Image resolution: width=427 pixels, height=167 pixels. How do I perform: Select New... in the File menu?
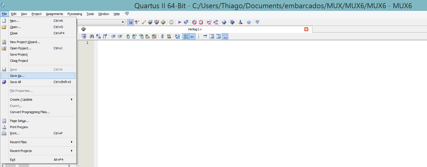(38, 21)
